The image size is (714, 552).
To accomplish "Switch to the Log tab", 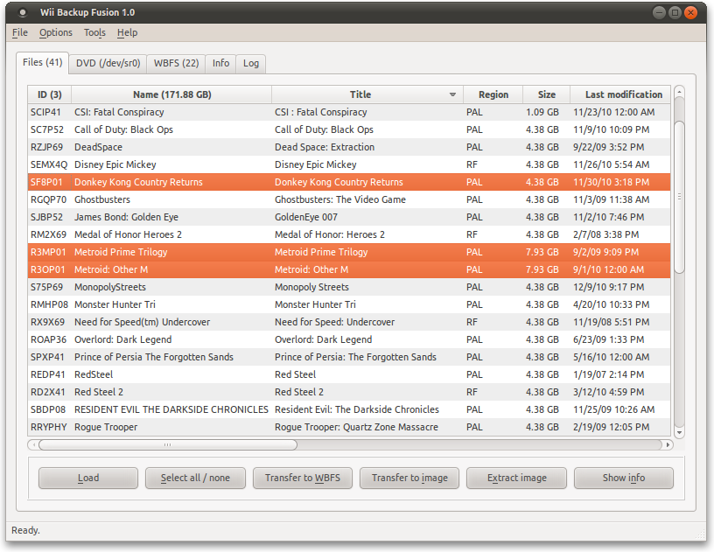I will (251, 63).
